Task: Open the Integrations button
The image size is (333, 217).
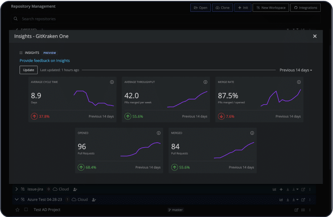Action: (x=306, y=8)
